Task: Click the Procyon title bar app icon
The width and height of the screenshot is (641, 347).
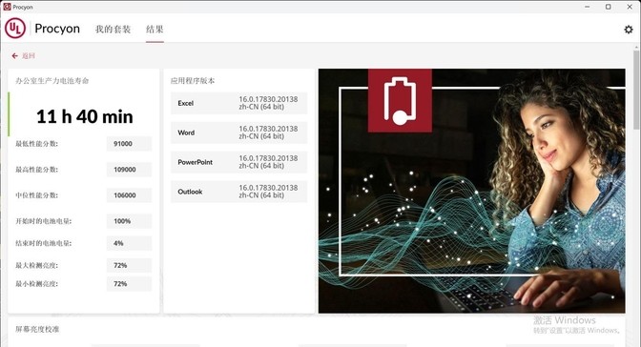Action: (x=7, y=7)
